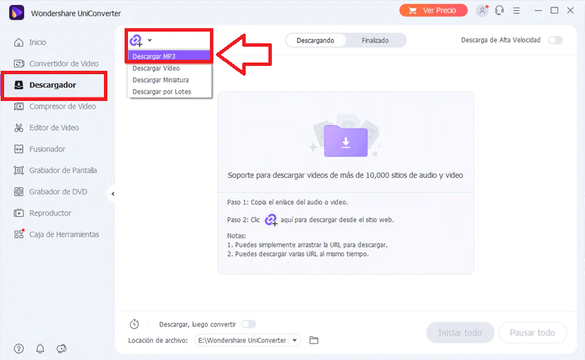This screenshot has height=360, width=585.
Task: Open the output folder icon
Action: pyautogui.click(x=314, y=340)
